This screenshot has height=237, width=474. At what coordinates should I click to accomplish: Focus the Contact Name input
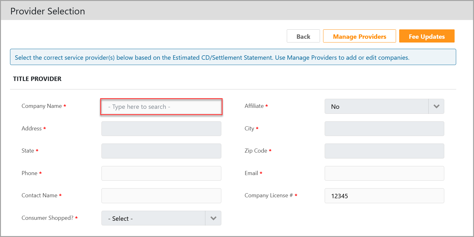(161, 196)
